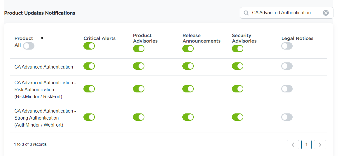This screenshot has height=156, width=339.
Task: Enable the Legal Notices header toggle
Action: [287, 46]
